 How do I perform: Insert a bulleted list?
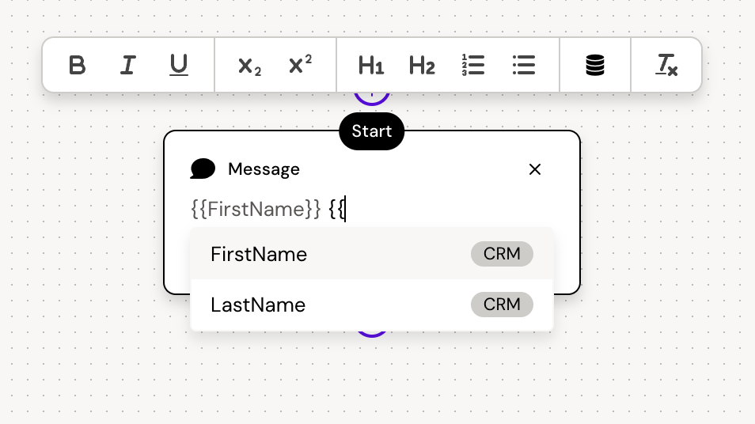pos(524,65)
